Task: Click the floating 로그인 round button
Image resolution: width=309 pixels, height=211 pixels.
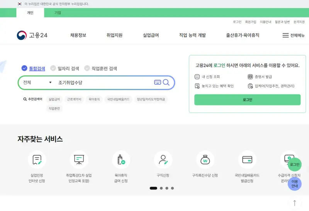Action: click(295, 164)
